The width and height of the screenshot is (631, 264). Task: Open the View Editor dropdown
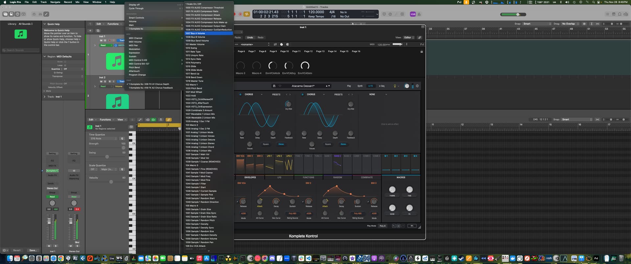(x=409, y=37)
